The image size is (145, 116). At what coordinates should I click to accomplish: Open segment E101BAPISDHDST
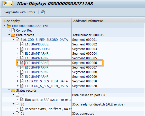tap(38, 49)
